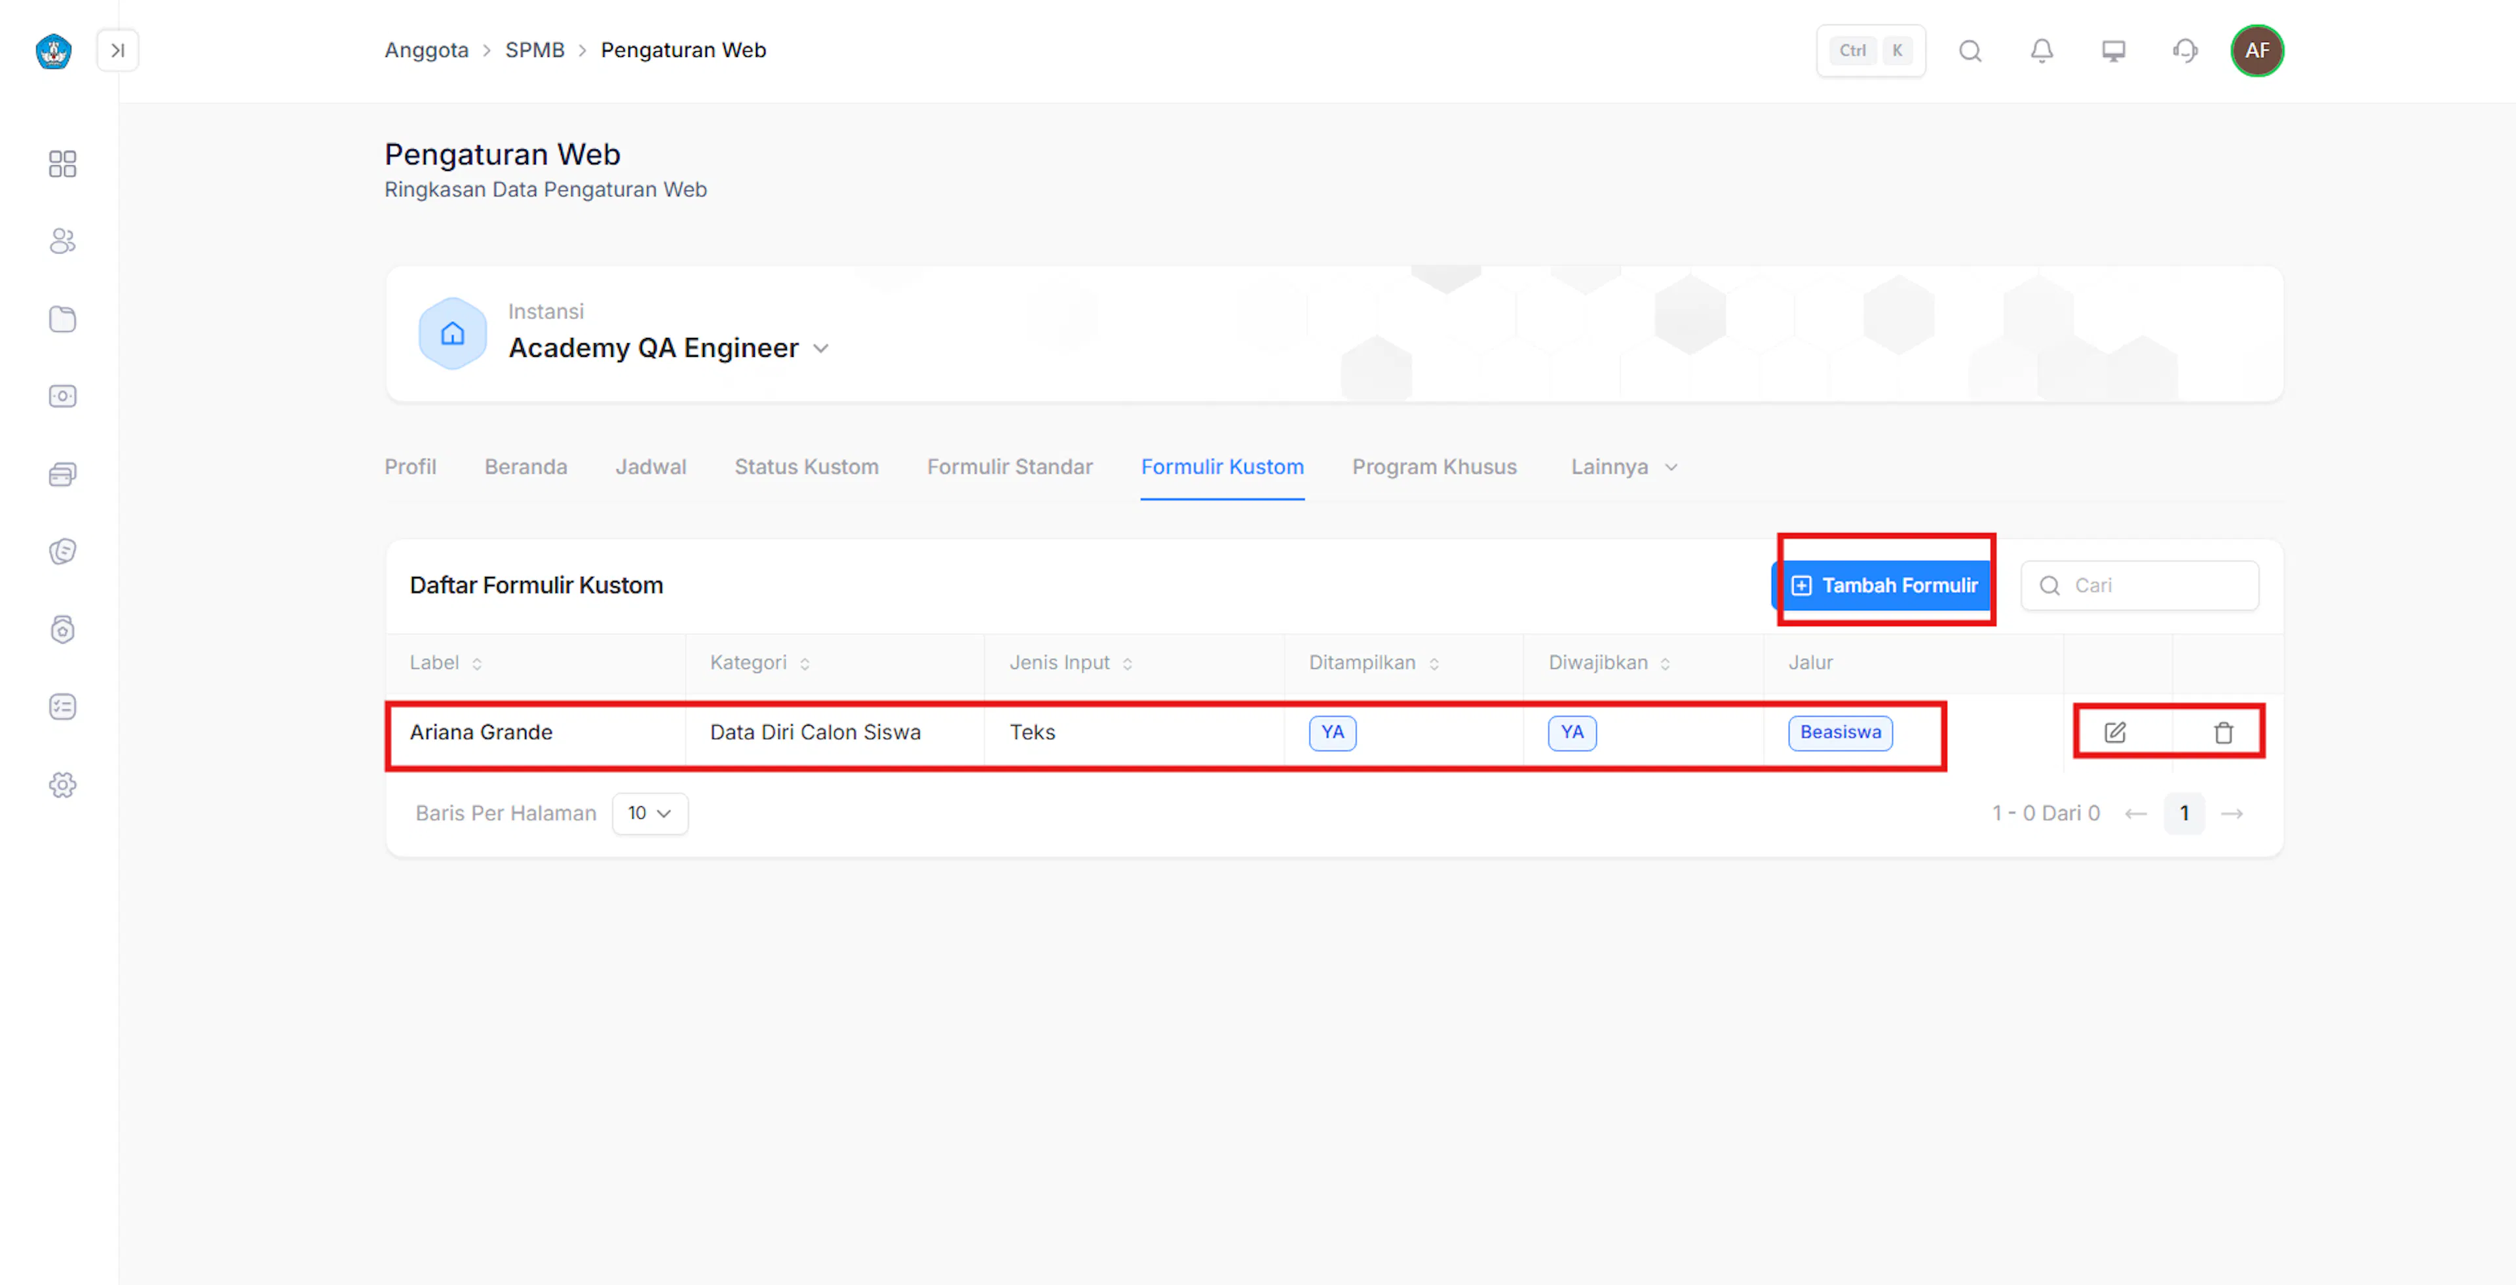Go to previous page arrow in pagination
The image size is (2516, 1285).
(2135, 813)
